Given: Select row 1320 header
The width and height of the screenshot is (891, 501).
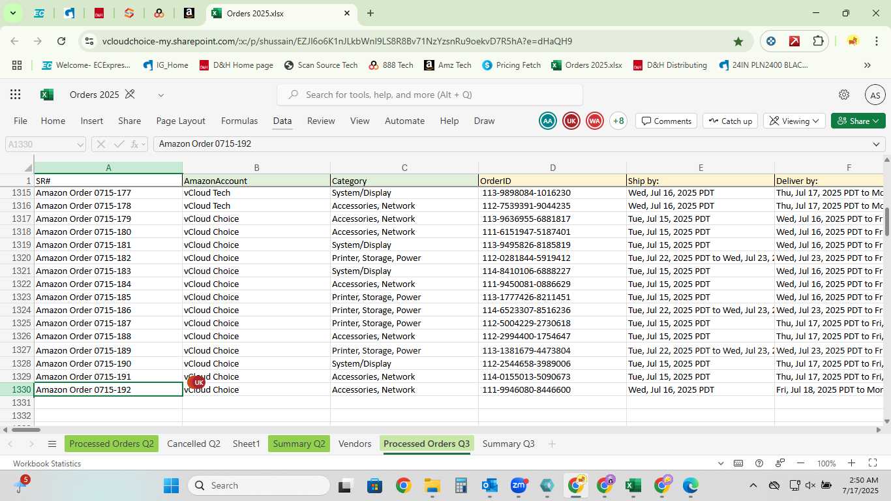Looking at the screenshot, I should coord(17,258).
